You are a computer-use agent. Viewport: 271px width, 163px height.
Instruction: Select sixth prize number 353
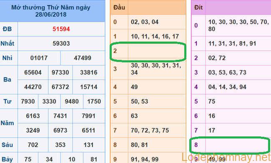click(60, 145)
